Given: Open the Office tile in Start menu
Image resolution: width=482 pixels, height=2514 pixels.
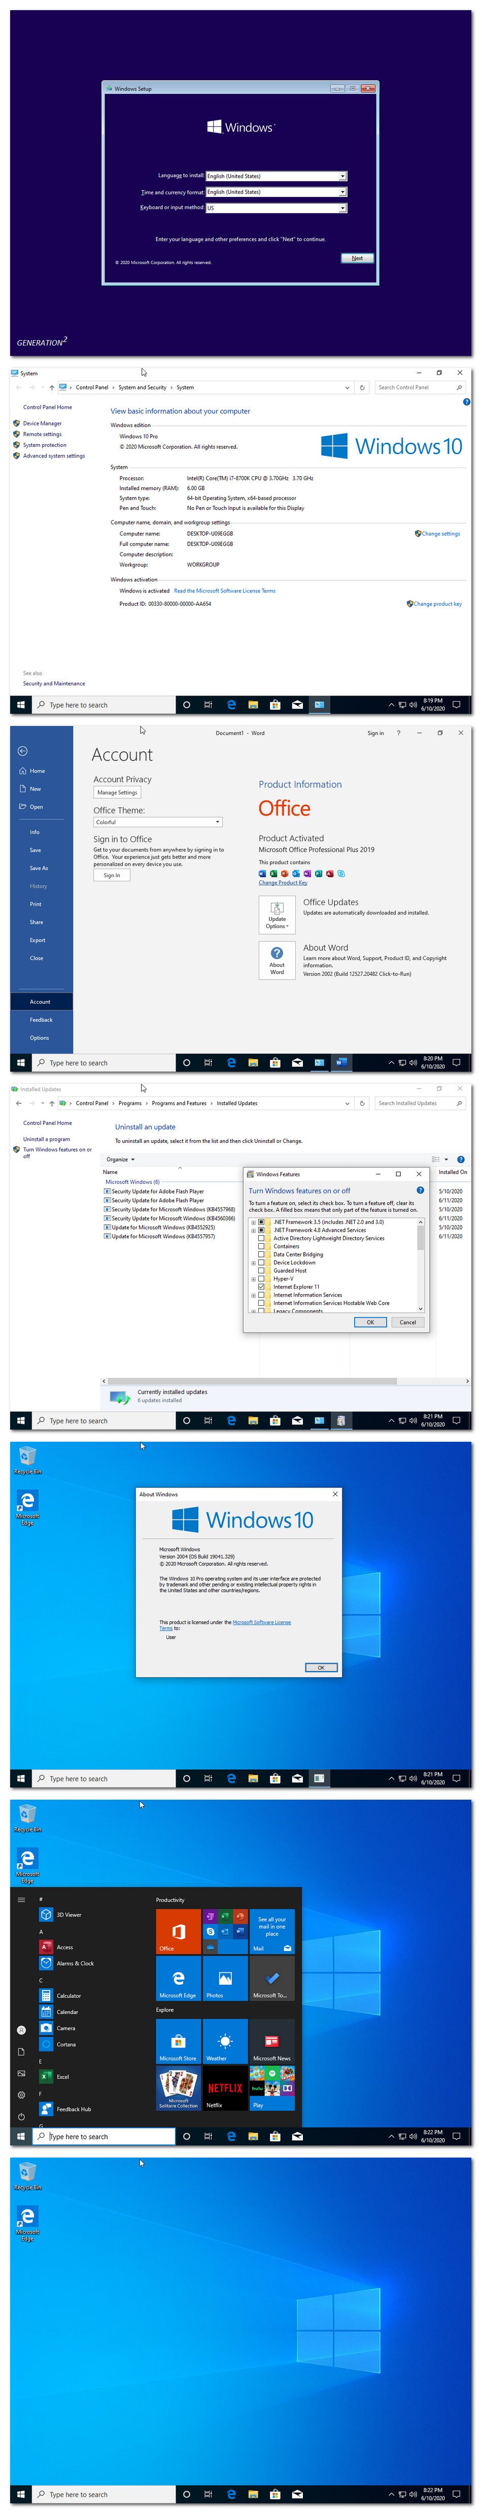Looking at the screenshot, I should coord(179,1931).
